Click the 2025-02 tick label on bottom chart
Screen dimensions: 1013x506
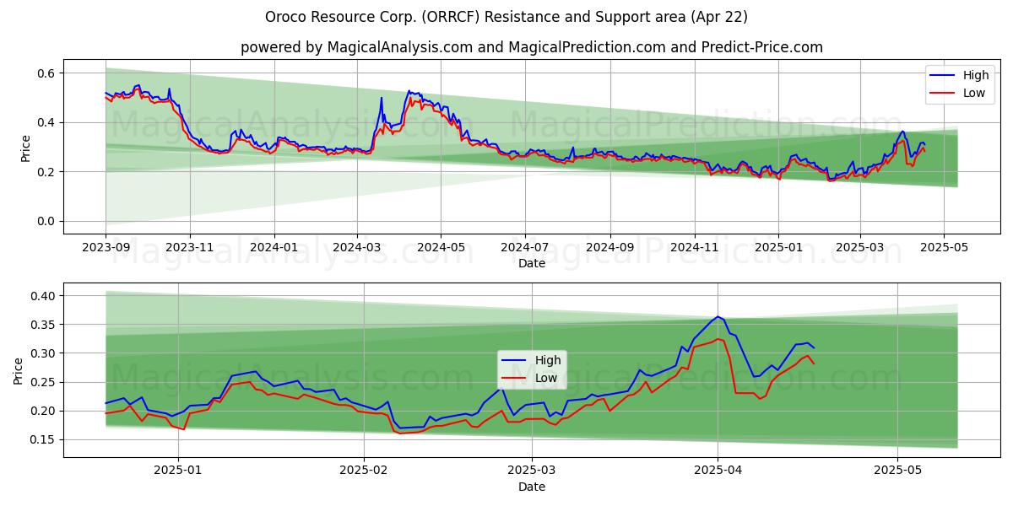[364, 472]
